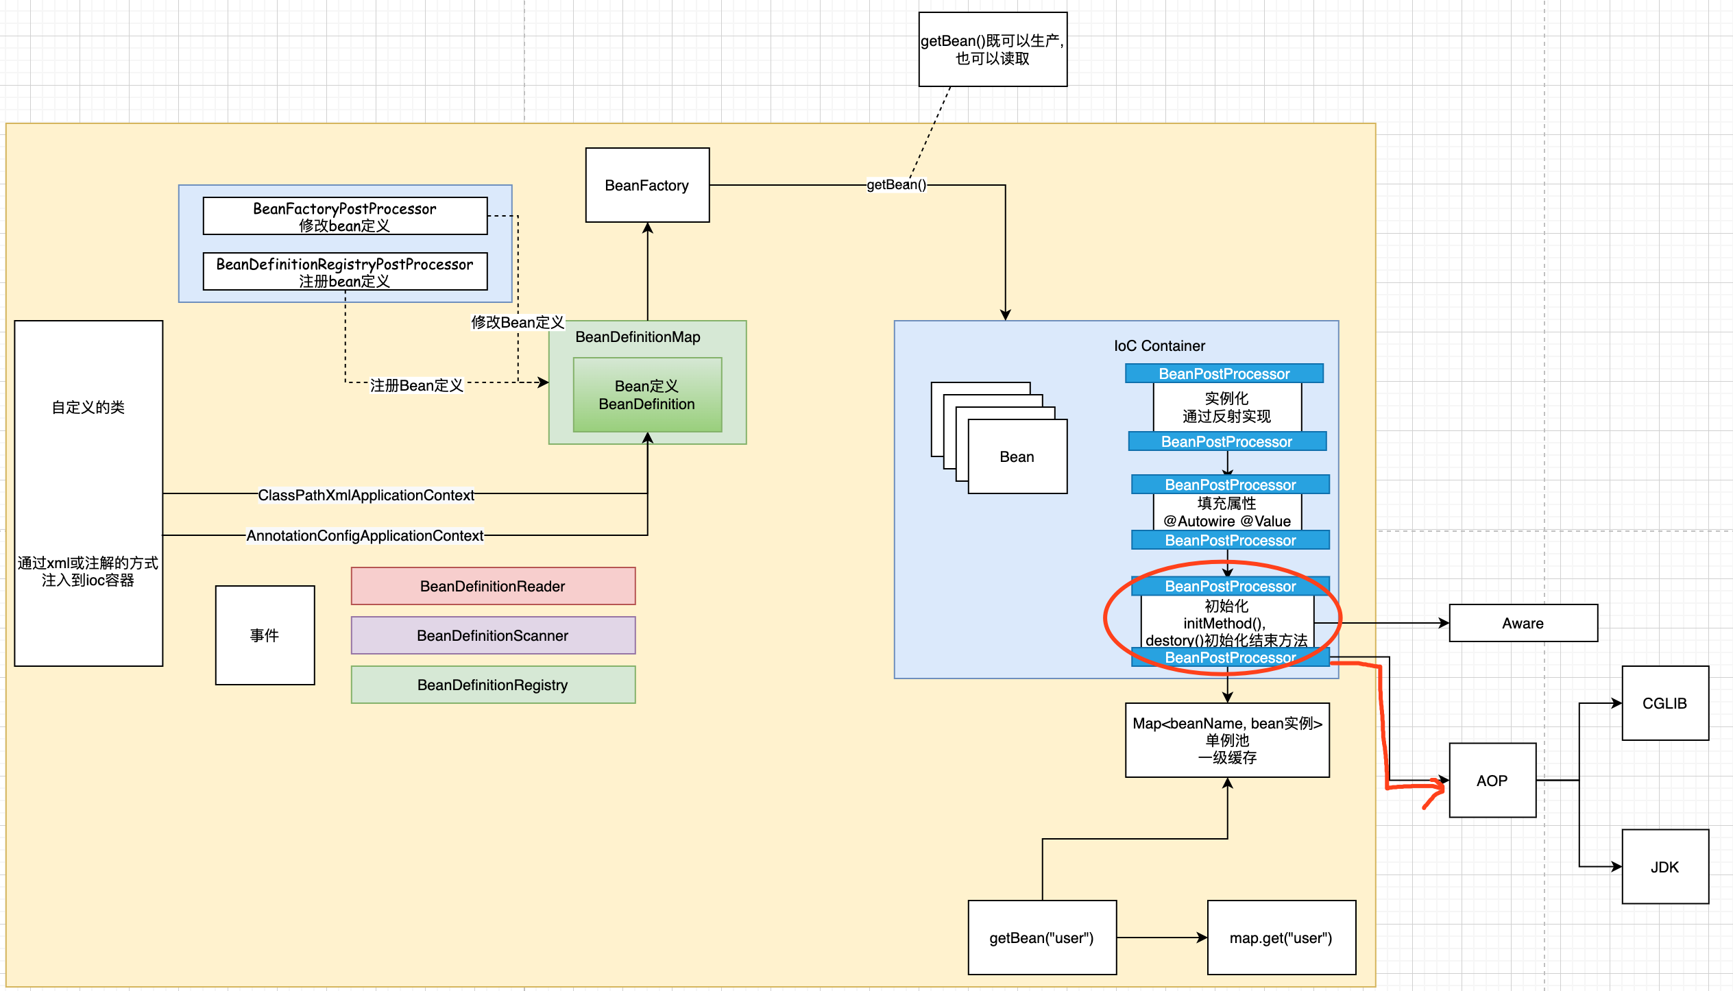The image size is (1733, 991).
Task: Select the 事件 box
Action: (264, 635)
